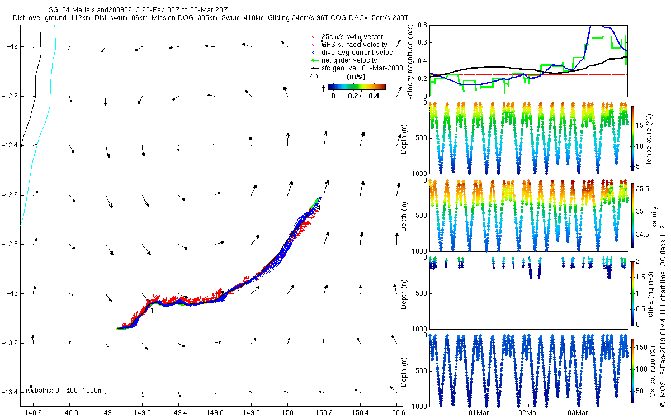Click the 149.4 longitude tick label

point(178,413)
